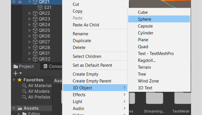Click the star icon beside Favorites

[x=19, y=80]
